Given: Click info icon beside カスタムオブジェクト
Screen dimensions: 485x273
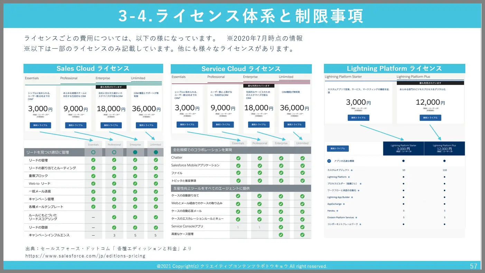Looking at the screenshot, I should (x=352, y=170).
